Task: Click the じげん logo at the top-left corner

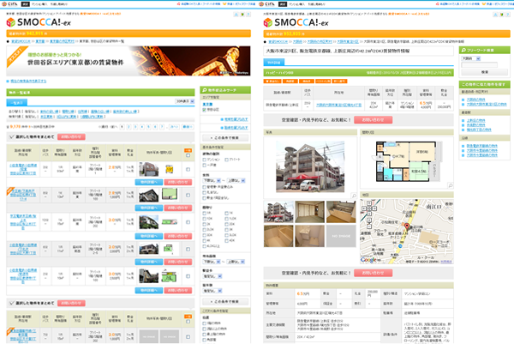Action: click(x=9, y=3)
